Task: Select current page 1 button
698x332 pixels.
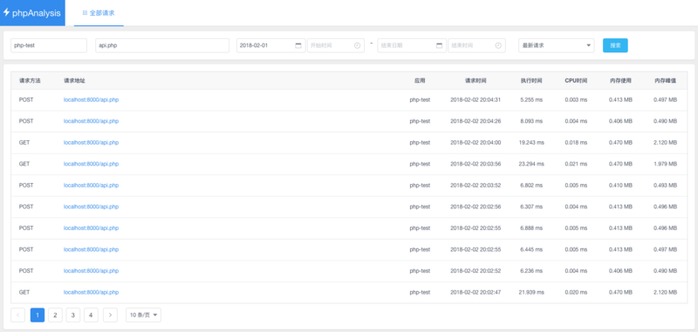Action: click(38, 315)
